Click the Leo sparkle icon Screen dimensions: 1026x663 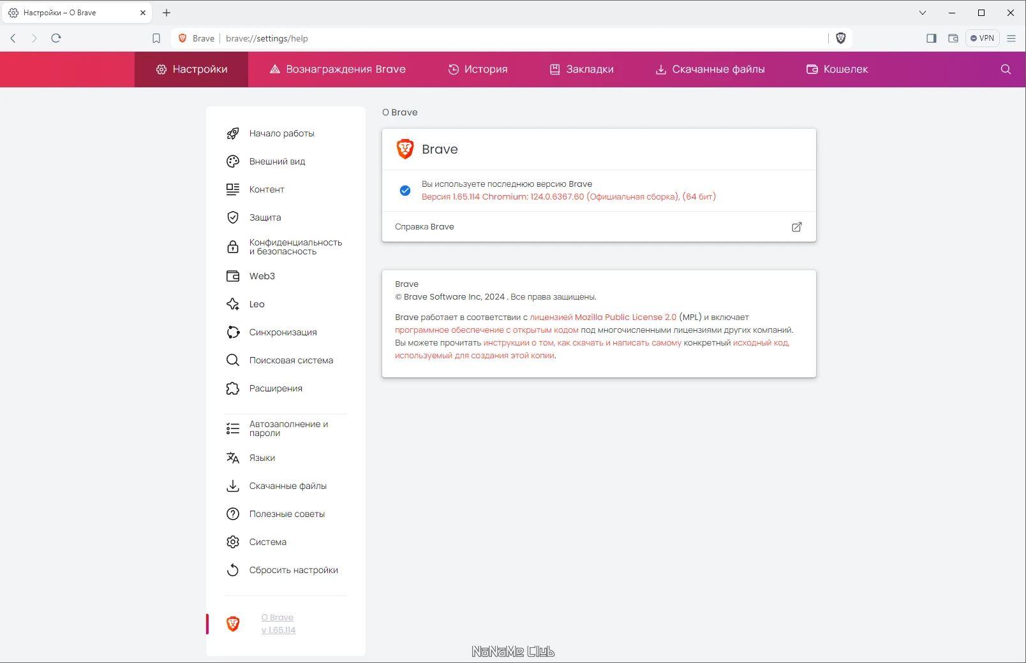tap(233, 304)
